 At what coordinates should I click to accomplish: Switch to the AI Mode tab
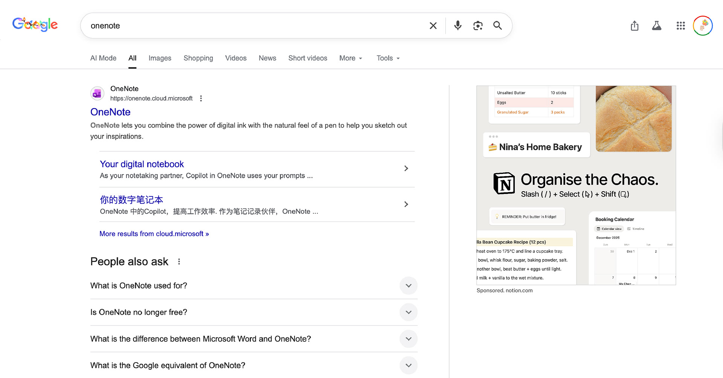click(103, 58)
